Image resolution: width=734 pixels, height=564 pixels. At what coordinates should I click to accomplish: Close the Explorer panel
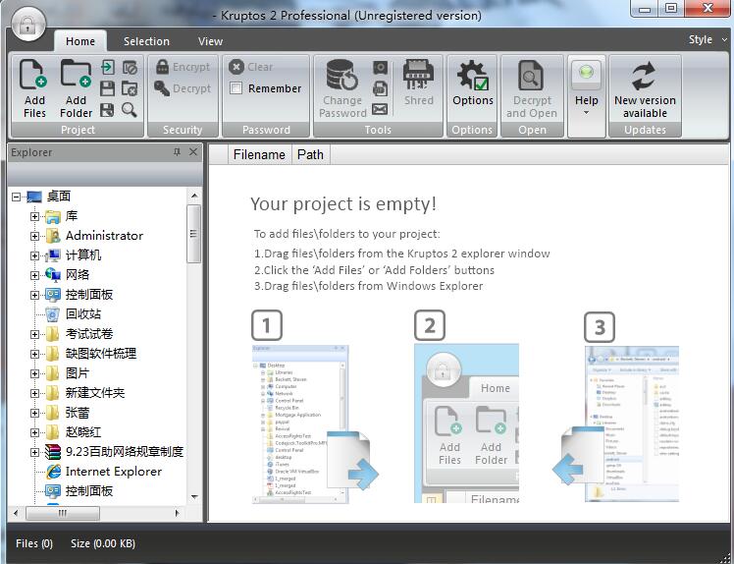click(x=193, y=152)
